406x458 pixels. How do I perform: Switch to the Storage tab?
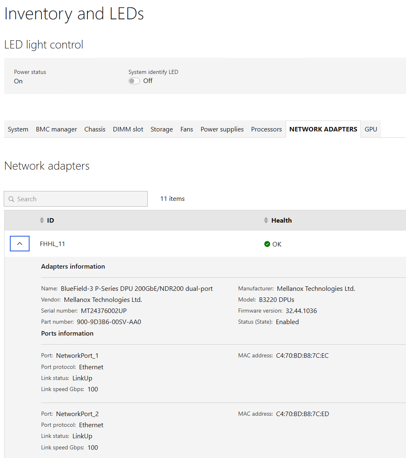coord(161,129)
